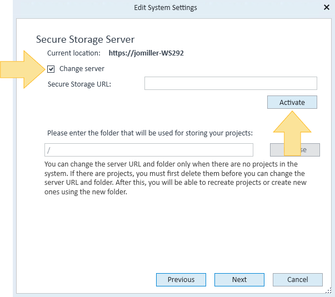Go back with the Previous button
The width and height of the screenshot is (335, 297).
[181, 280]
